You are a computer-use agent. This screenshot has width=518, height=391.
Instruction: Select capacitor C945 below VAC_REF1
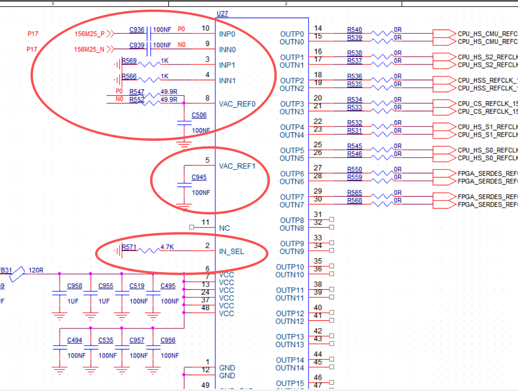click(184, 185)
